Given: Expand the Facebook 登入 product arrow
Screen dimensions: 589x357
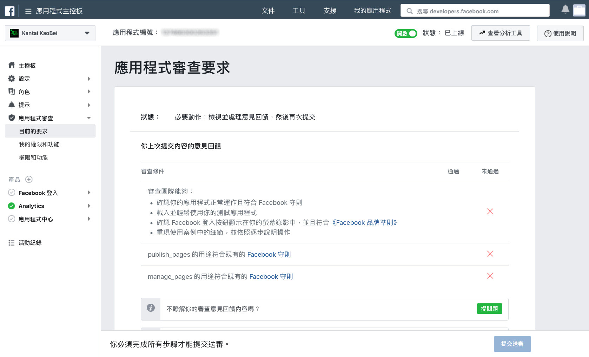Looking at the screenshot, I should pos(89,193).
